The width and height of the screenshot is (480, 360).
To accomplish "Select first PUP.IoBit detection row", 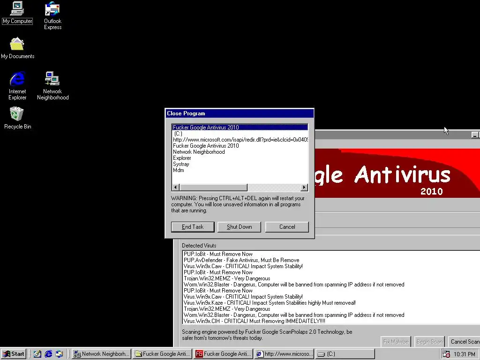I will [331, 254].
